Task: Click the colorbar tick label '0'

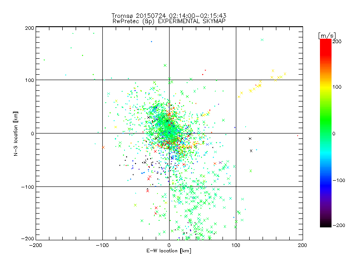Action: point(334,133)
